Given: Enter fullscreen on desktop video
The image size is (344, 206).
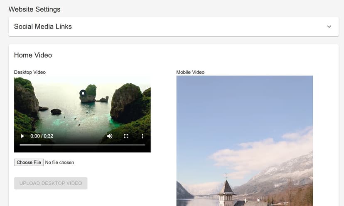Looking at the screenshot, I should click(x=126, y=136).
